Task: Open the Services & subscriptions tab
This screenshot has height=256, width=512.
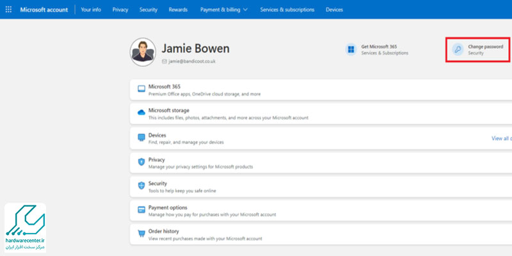Action: pos(287,10)
